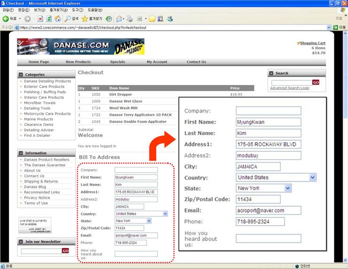
Task: Refresh the page using the toolbar Refresh icon
Action: coord(49,19)
